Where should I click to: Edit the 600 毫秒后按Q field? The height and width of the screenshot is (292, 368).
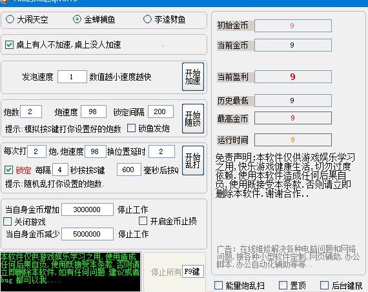[129, 170]
